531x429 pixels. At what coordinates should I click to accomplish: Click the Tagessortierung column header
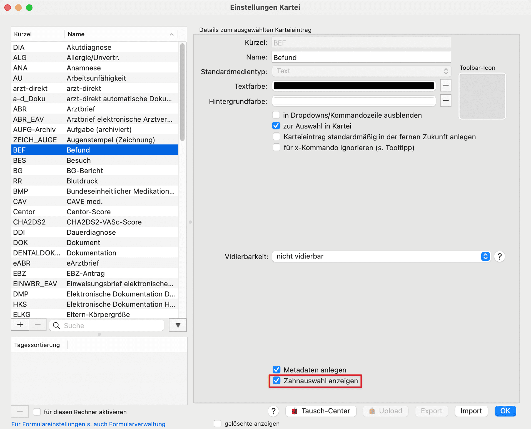click(x=39, y=345)
